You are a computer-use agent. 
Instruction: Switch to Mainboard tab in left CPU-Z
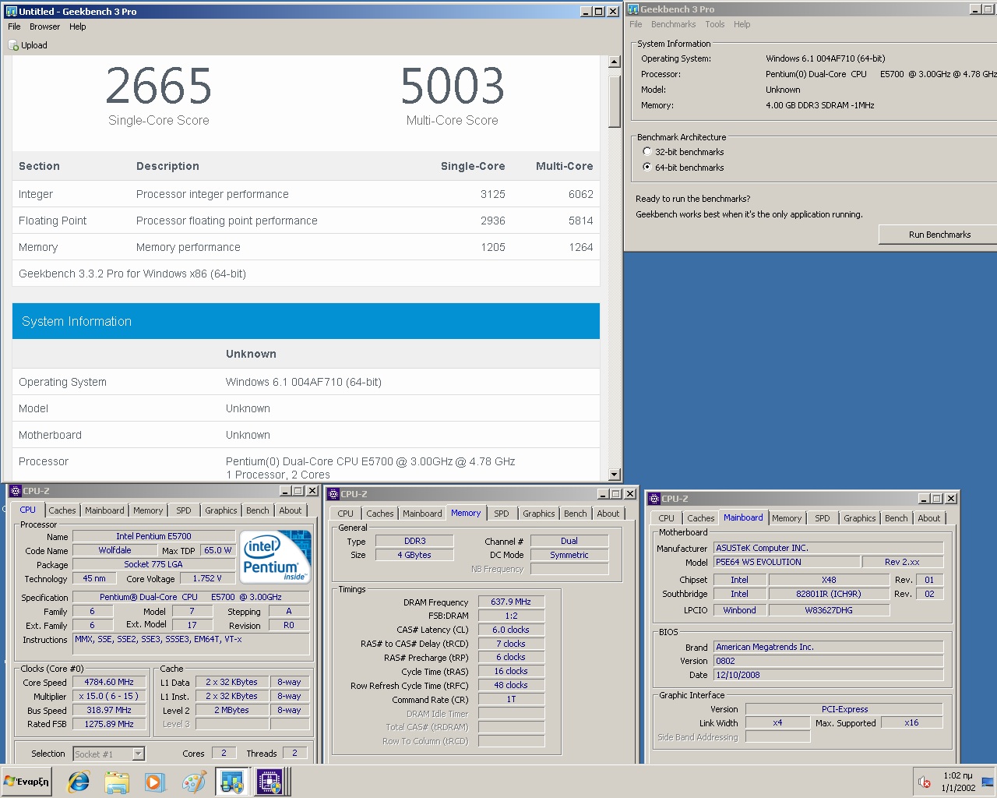pos(104,510)
